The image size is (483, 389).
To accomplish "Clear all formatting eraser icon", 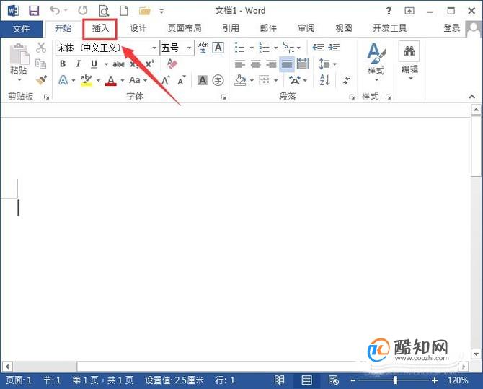I will pos(172,64).
